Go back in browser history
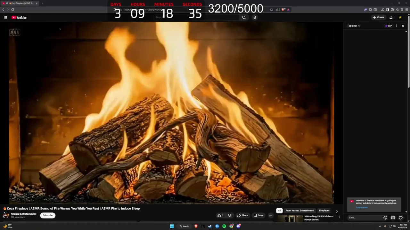Screen dimensions: 410x230 click(x=3, y=10)
